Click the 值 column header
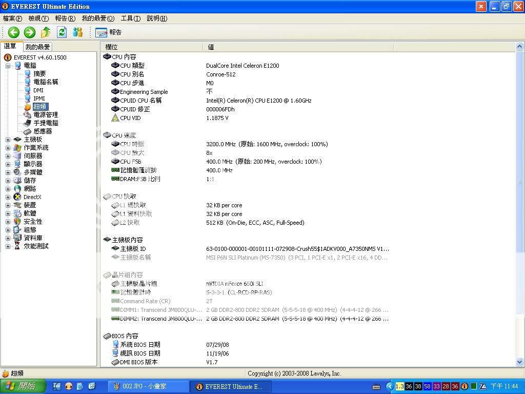The image size is (525, 394). point(298,47)
